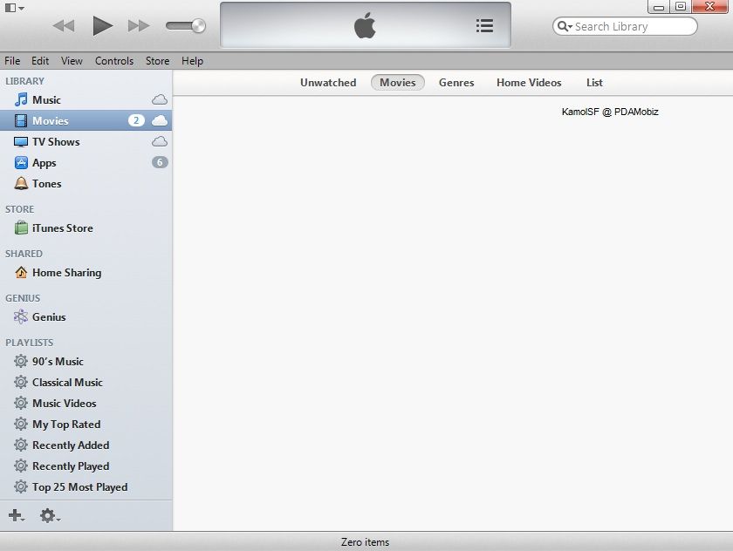Click gear icon beside Recently Added
The height and width of the screenshot is (551, 733).
pos(21,445)
